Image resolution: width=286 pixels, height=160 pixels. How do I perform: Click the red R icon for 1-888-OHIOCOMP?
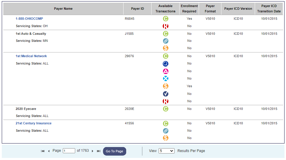166,26
